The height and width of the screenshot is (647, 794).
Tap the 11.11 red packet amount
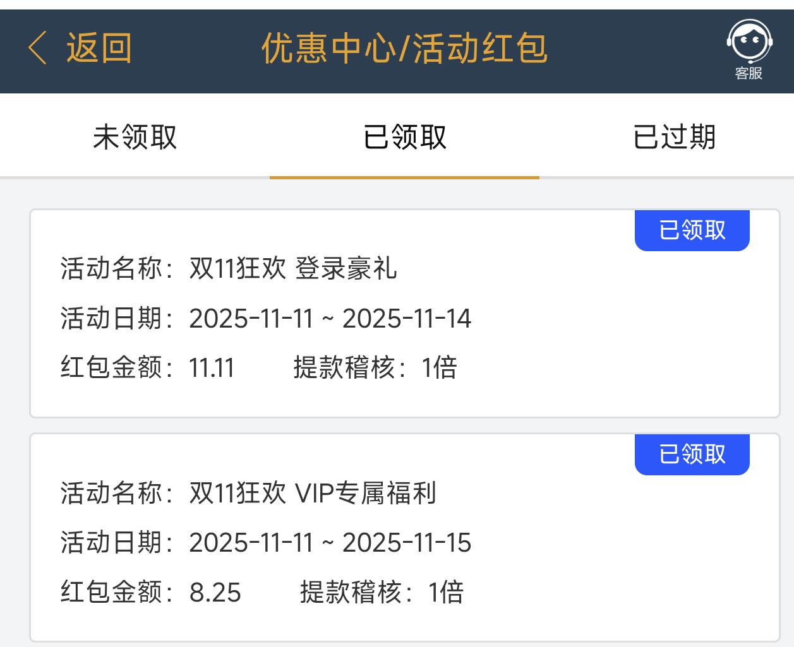[212, 367]
